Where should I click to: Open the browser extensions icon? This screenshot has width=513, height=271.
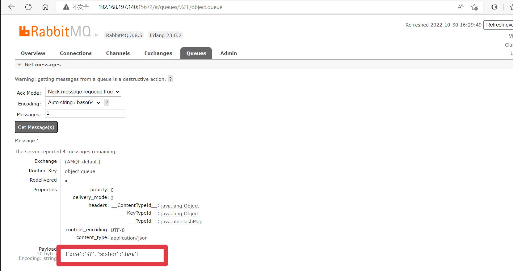(x=494, y=7)
